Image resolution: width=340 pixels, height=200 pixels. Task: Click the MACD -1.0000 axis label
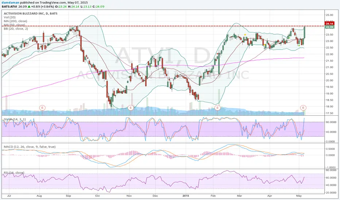click(331, 168)
